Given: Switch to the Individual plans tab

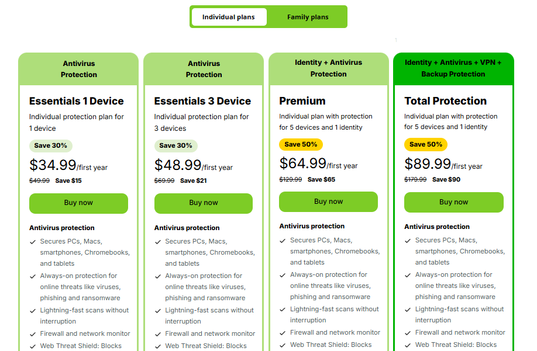Looking at the screenshot, I should (x=229, y=17).
